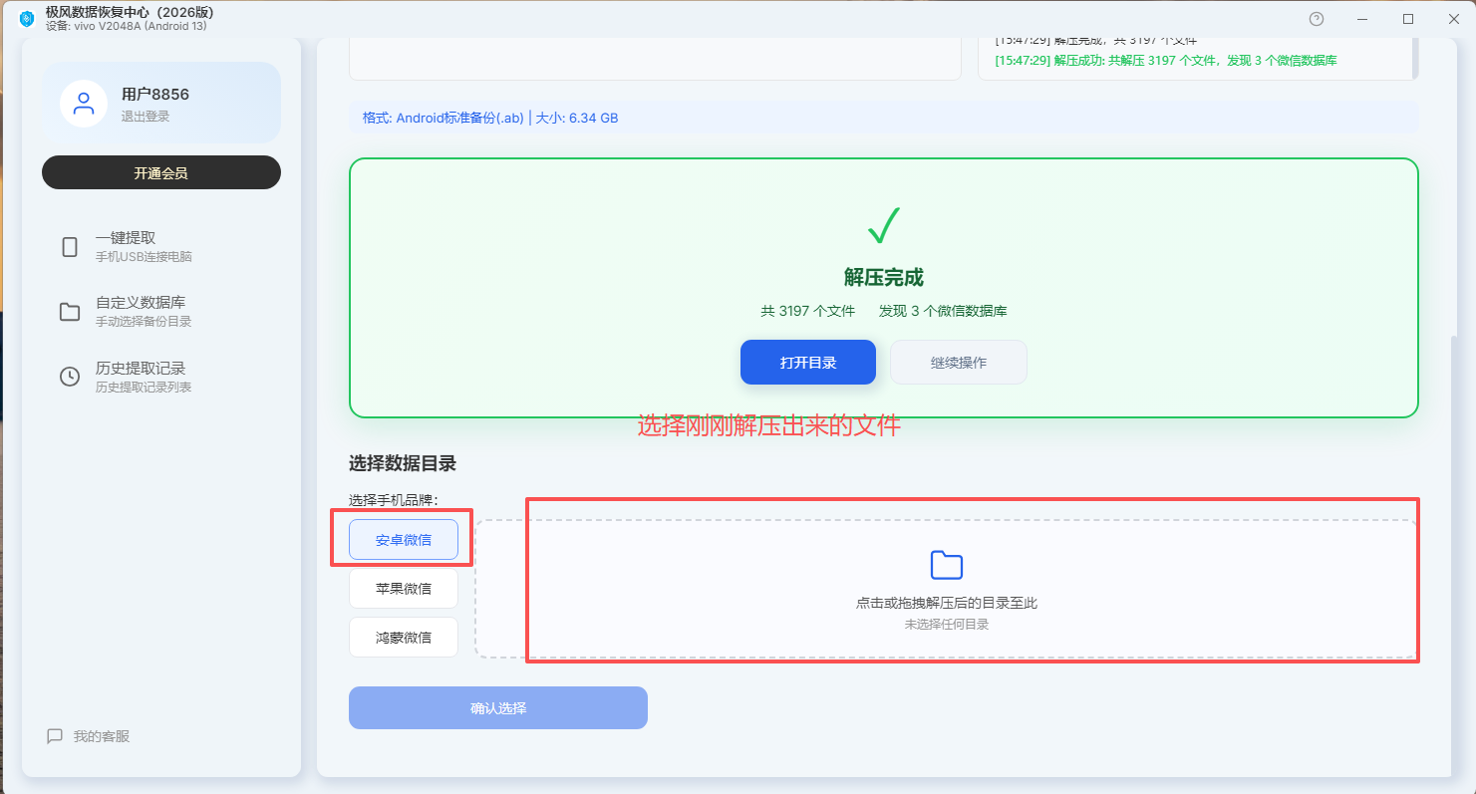Viewport: 1476px width, 794px height.
Task: Click the log panel scrollbar
Action: (1415, 58)
